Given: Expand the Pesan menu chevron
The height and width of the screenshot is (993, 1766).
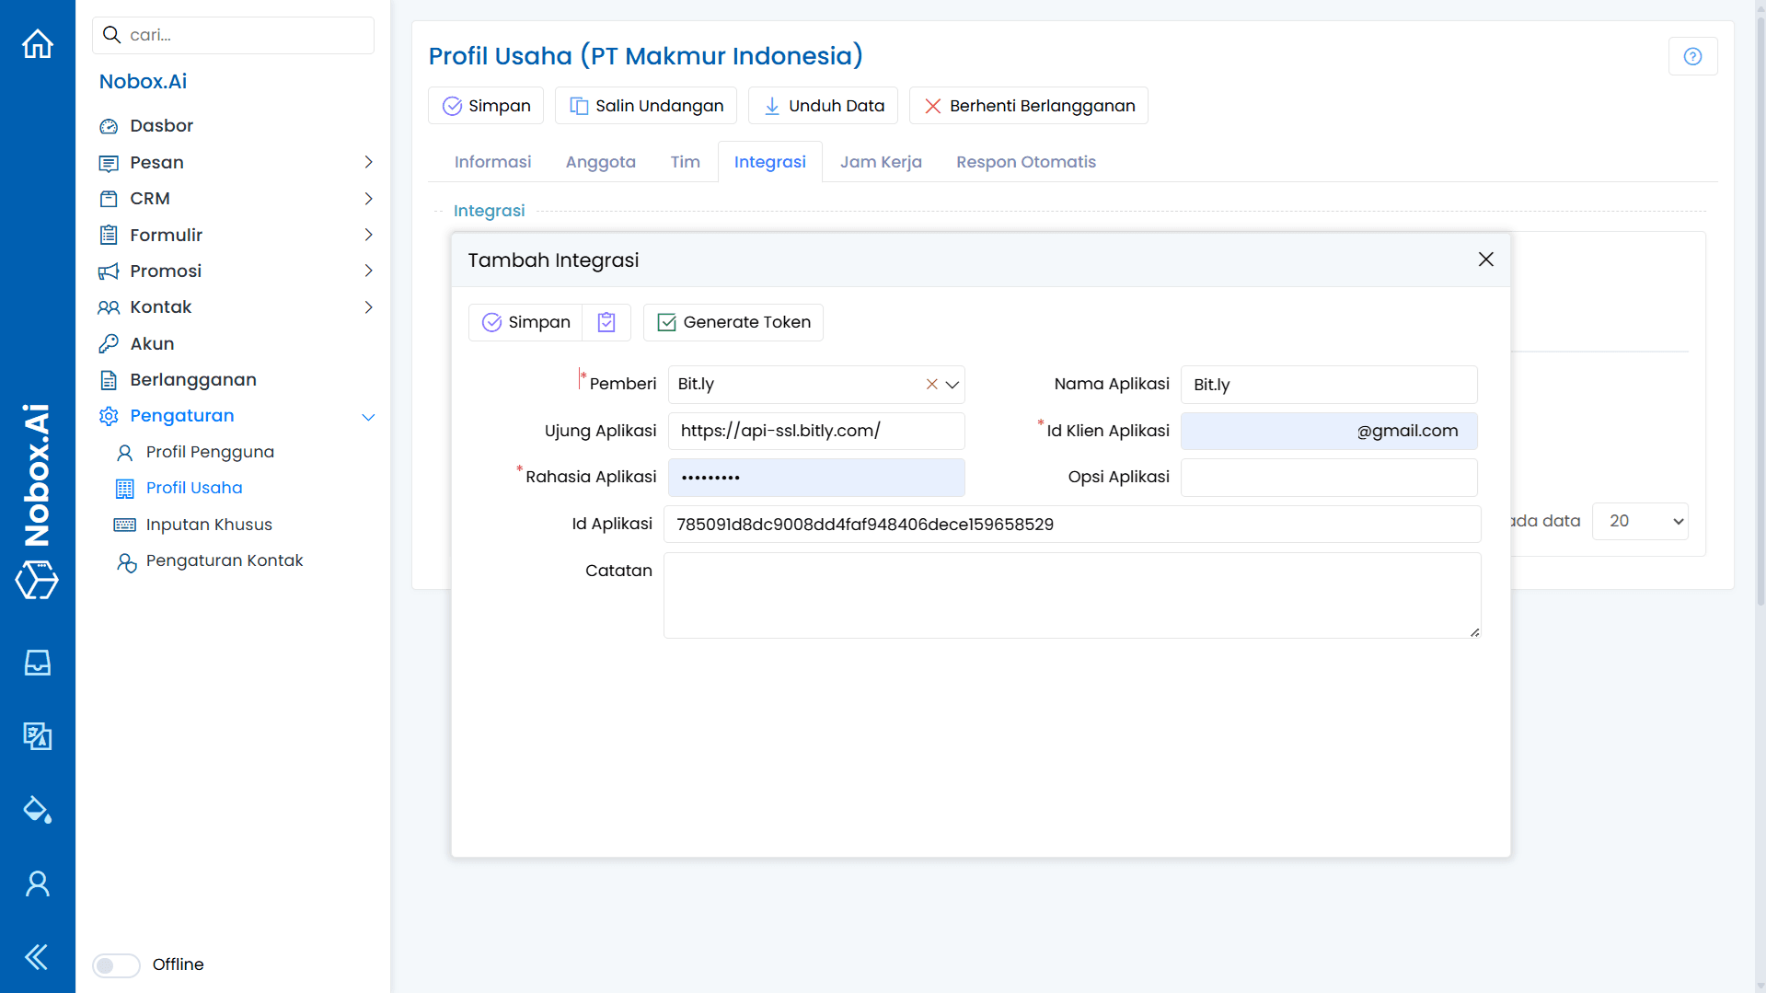Looking at the screenshot, I should [x=368, y=162].
